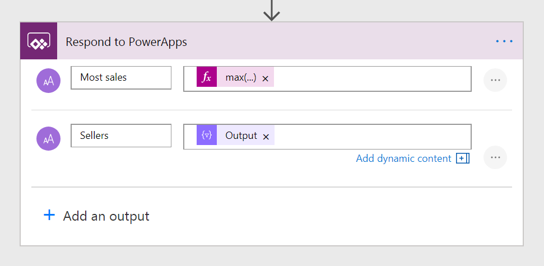The width and height of the screenshot is (544, 266).
Task: Remove the Output token from Sellers
Action: coord(266,136)
